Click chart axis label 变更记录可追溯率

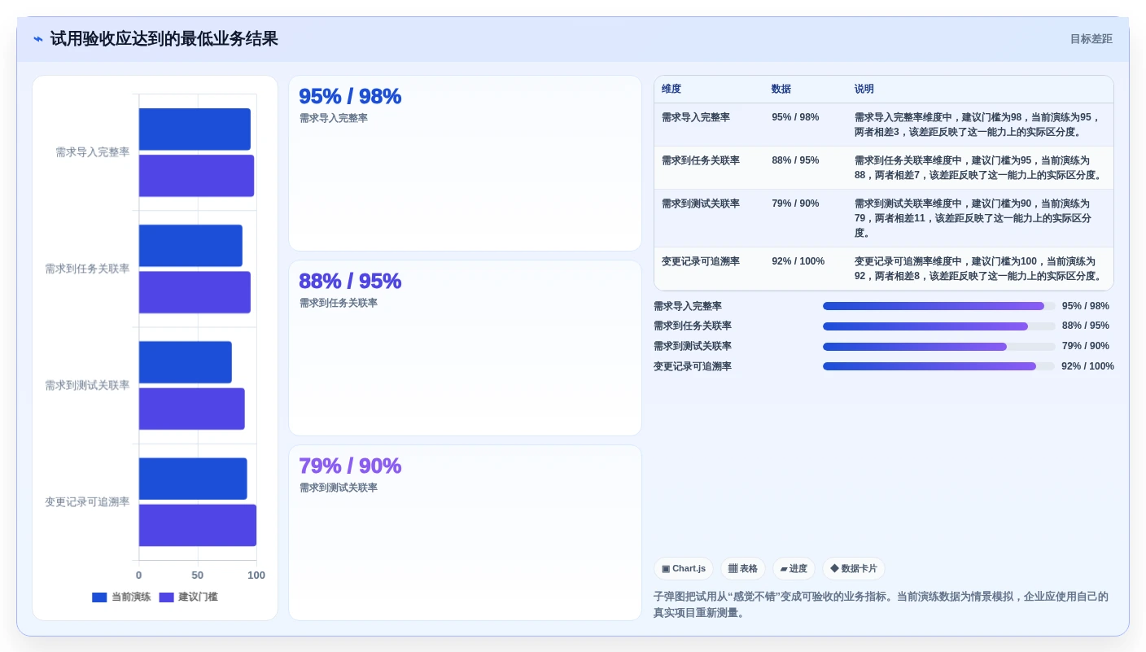(x=87, y=502)
